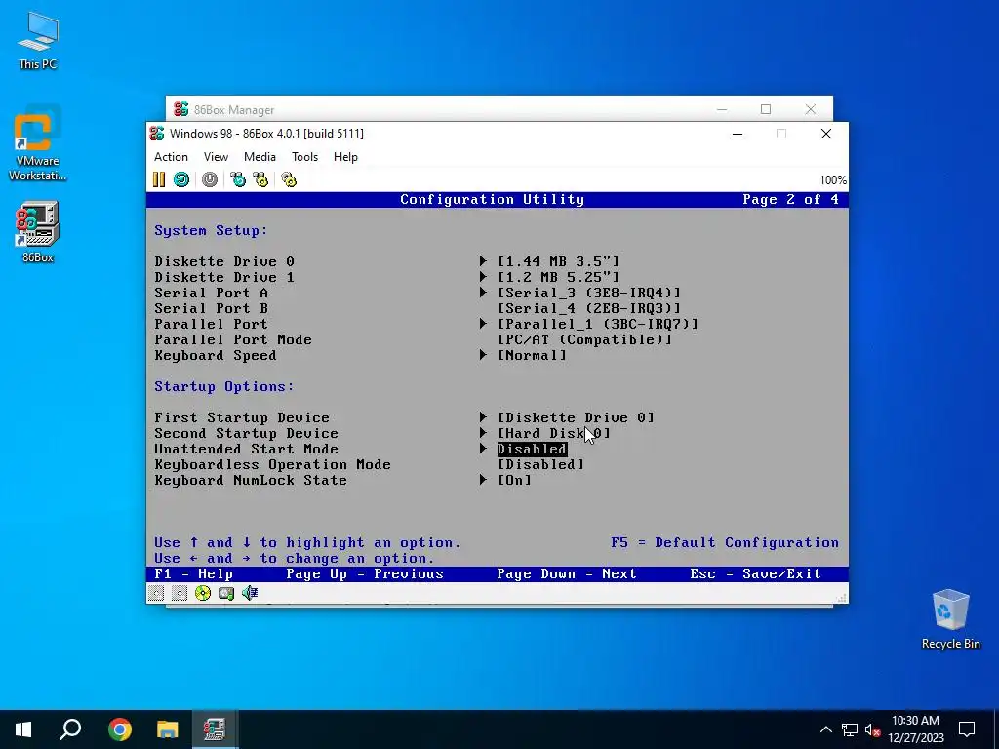Click the teal hard reset toolbar icon

pos(181,179)
